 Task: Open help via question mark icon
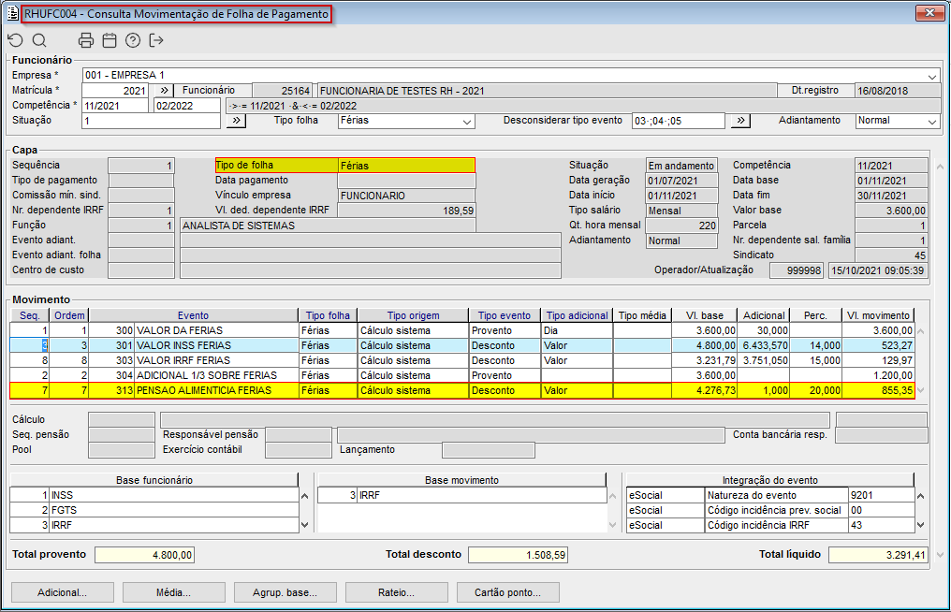(133, 40)
